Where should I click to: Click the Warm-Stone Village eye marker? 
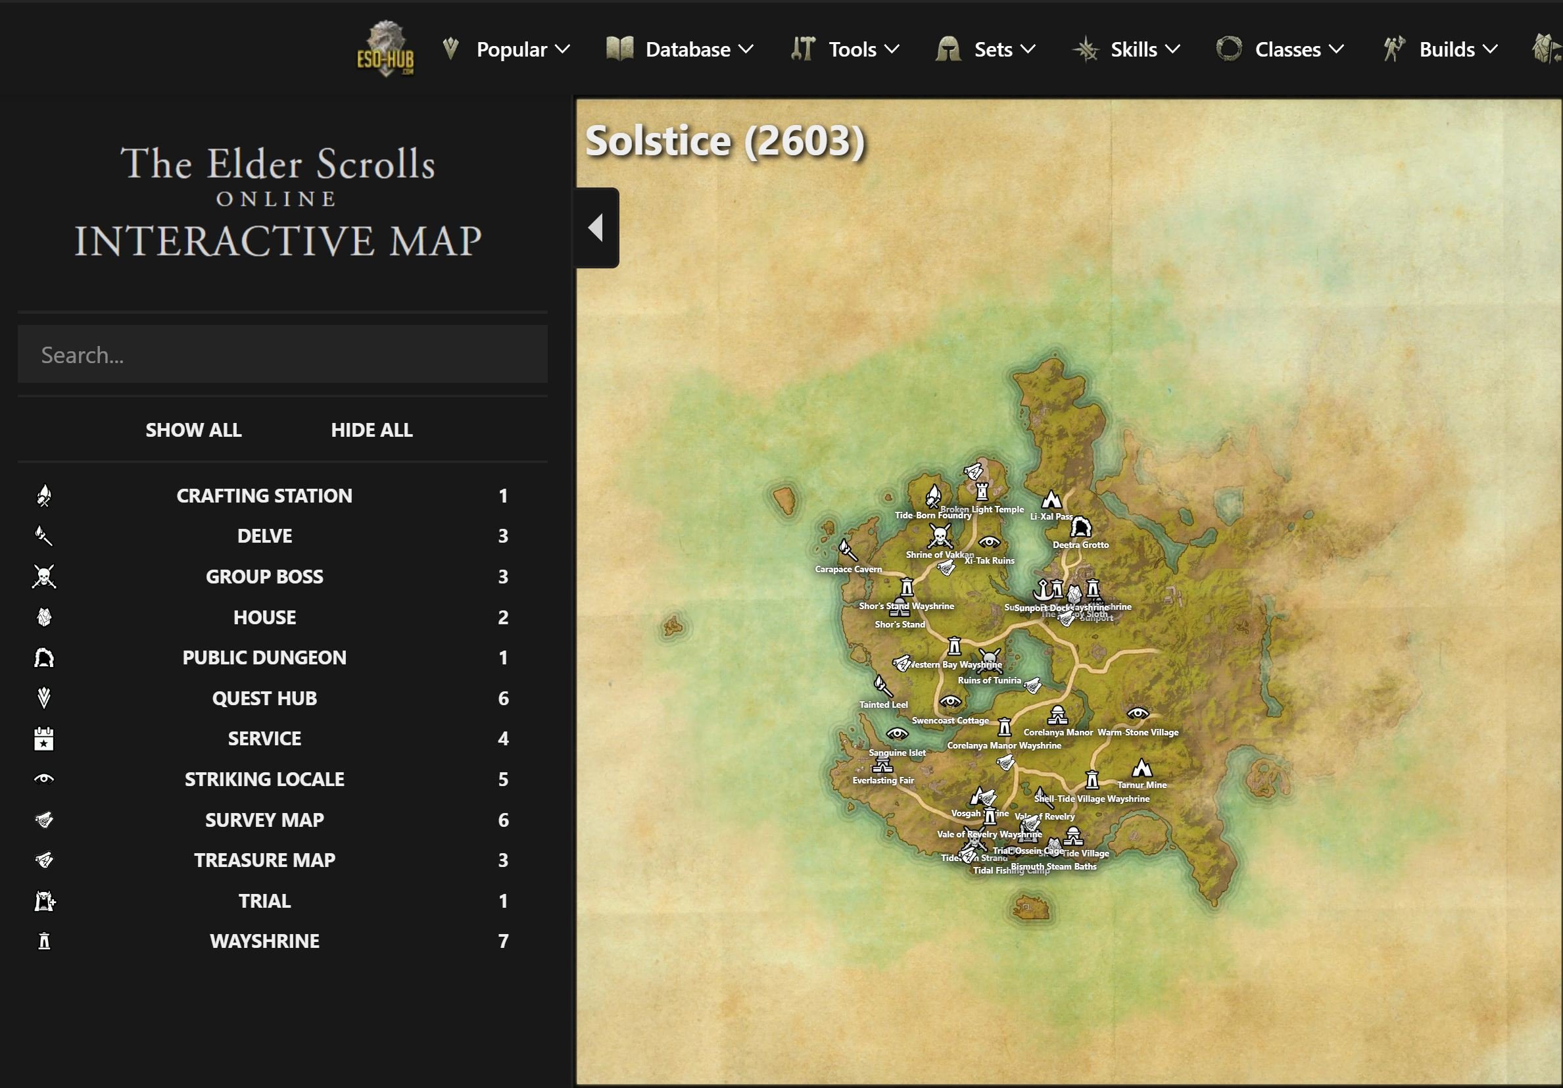(x=1138, y=714)
